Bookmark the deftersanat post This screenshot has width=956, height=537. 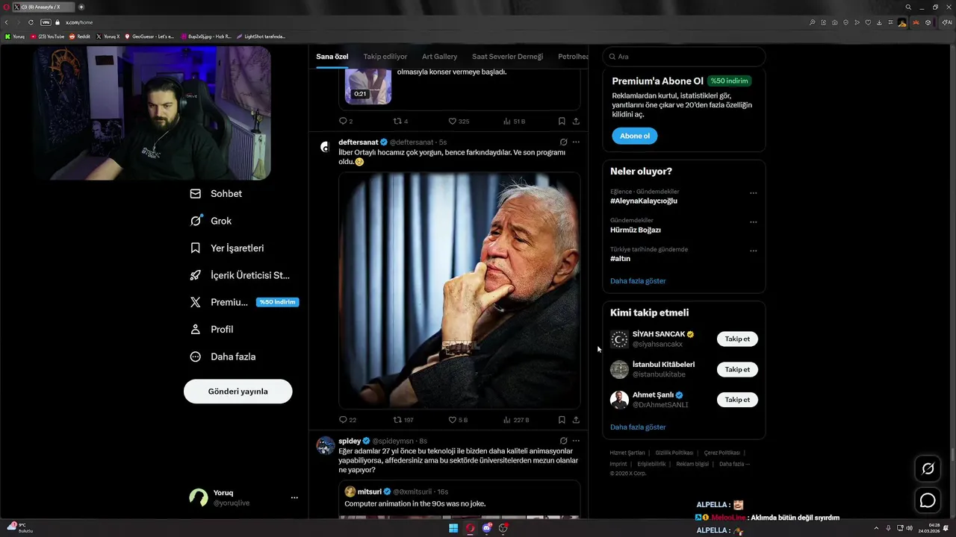[x=562, y=420]
